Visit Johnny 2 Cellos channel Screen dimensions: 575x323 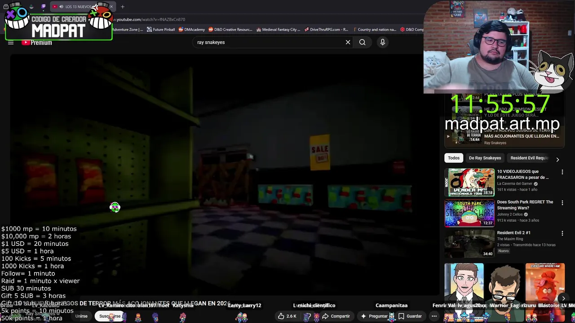coord(510,214)
